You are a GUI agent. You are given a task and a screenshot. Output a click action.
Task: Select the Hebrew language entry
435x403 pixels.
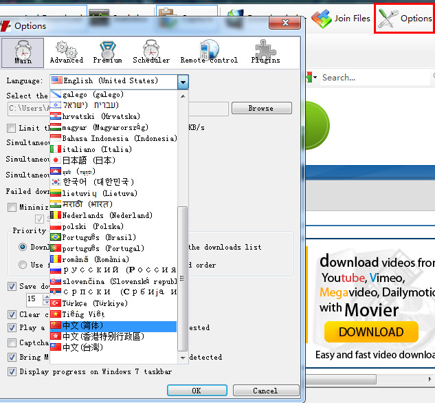(113, 105)
